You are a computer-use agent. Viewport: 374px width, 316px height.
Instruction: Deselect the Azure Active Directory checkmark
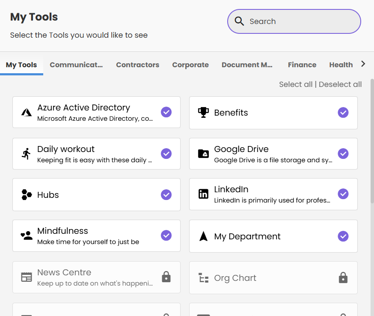[x=166, y=112]
